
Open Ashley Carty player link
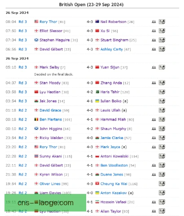pos(112,49)
